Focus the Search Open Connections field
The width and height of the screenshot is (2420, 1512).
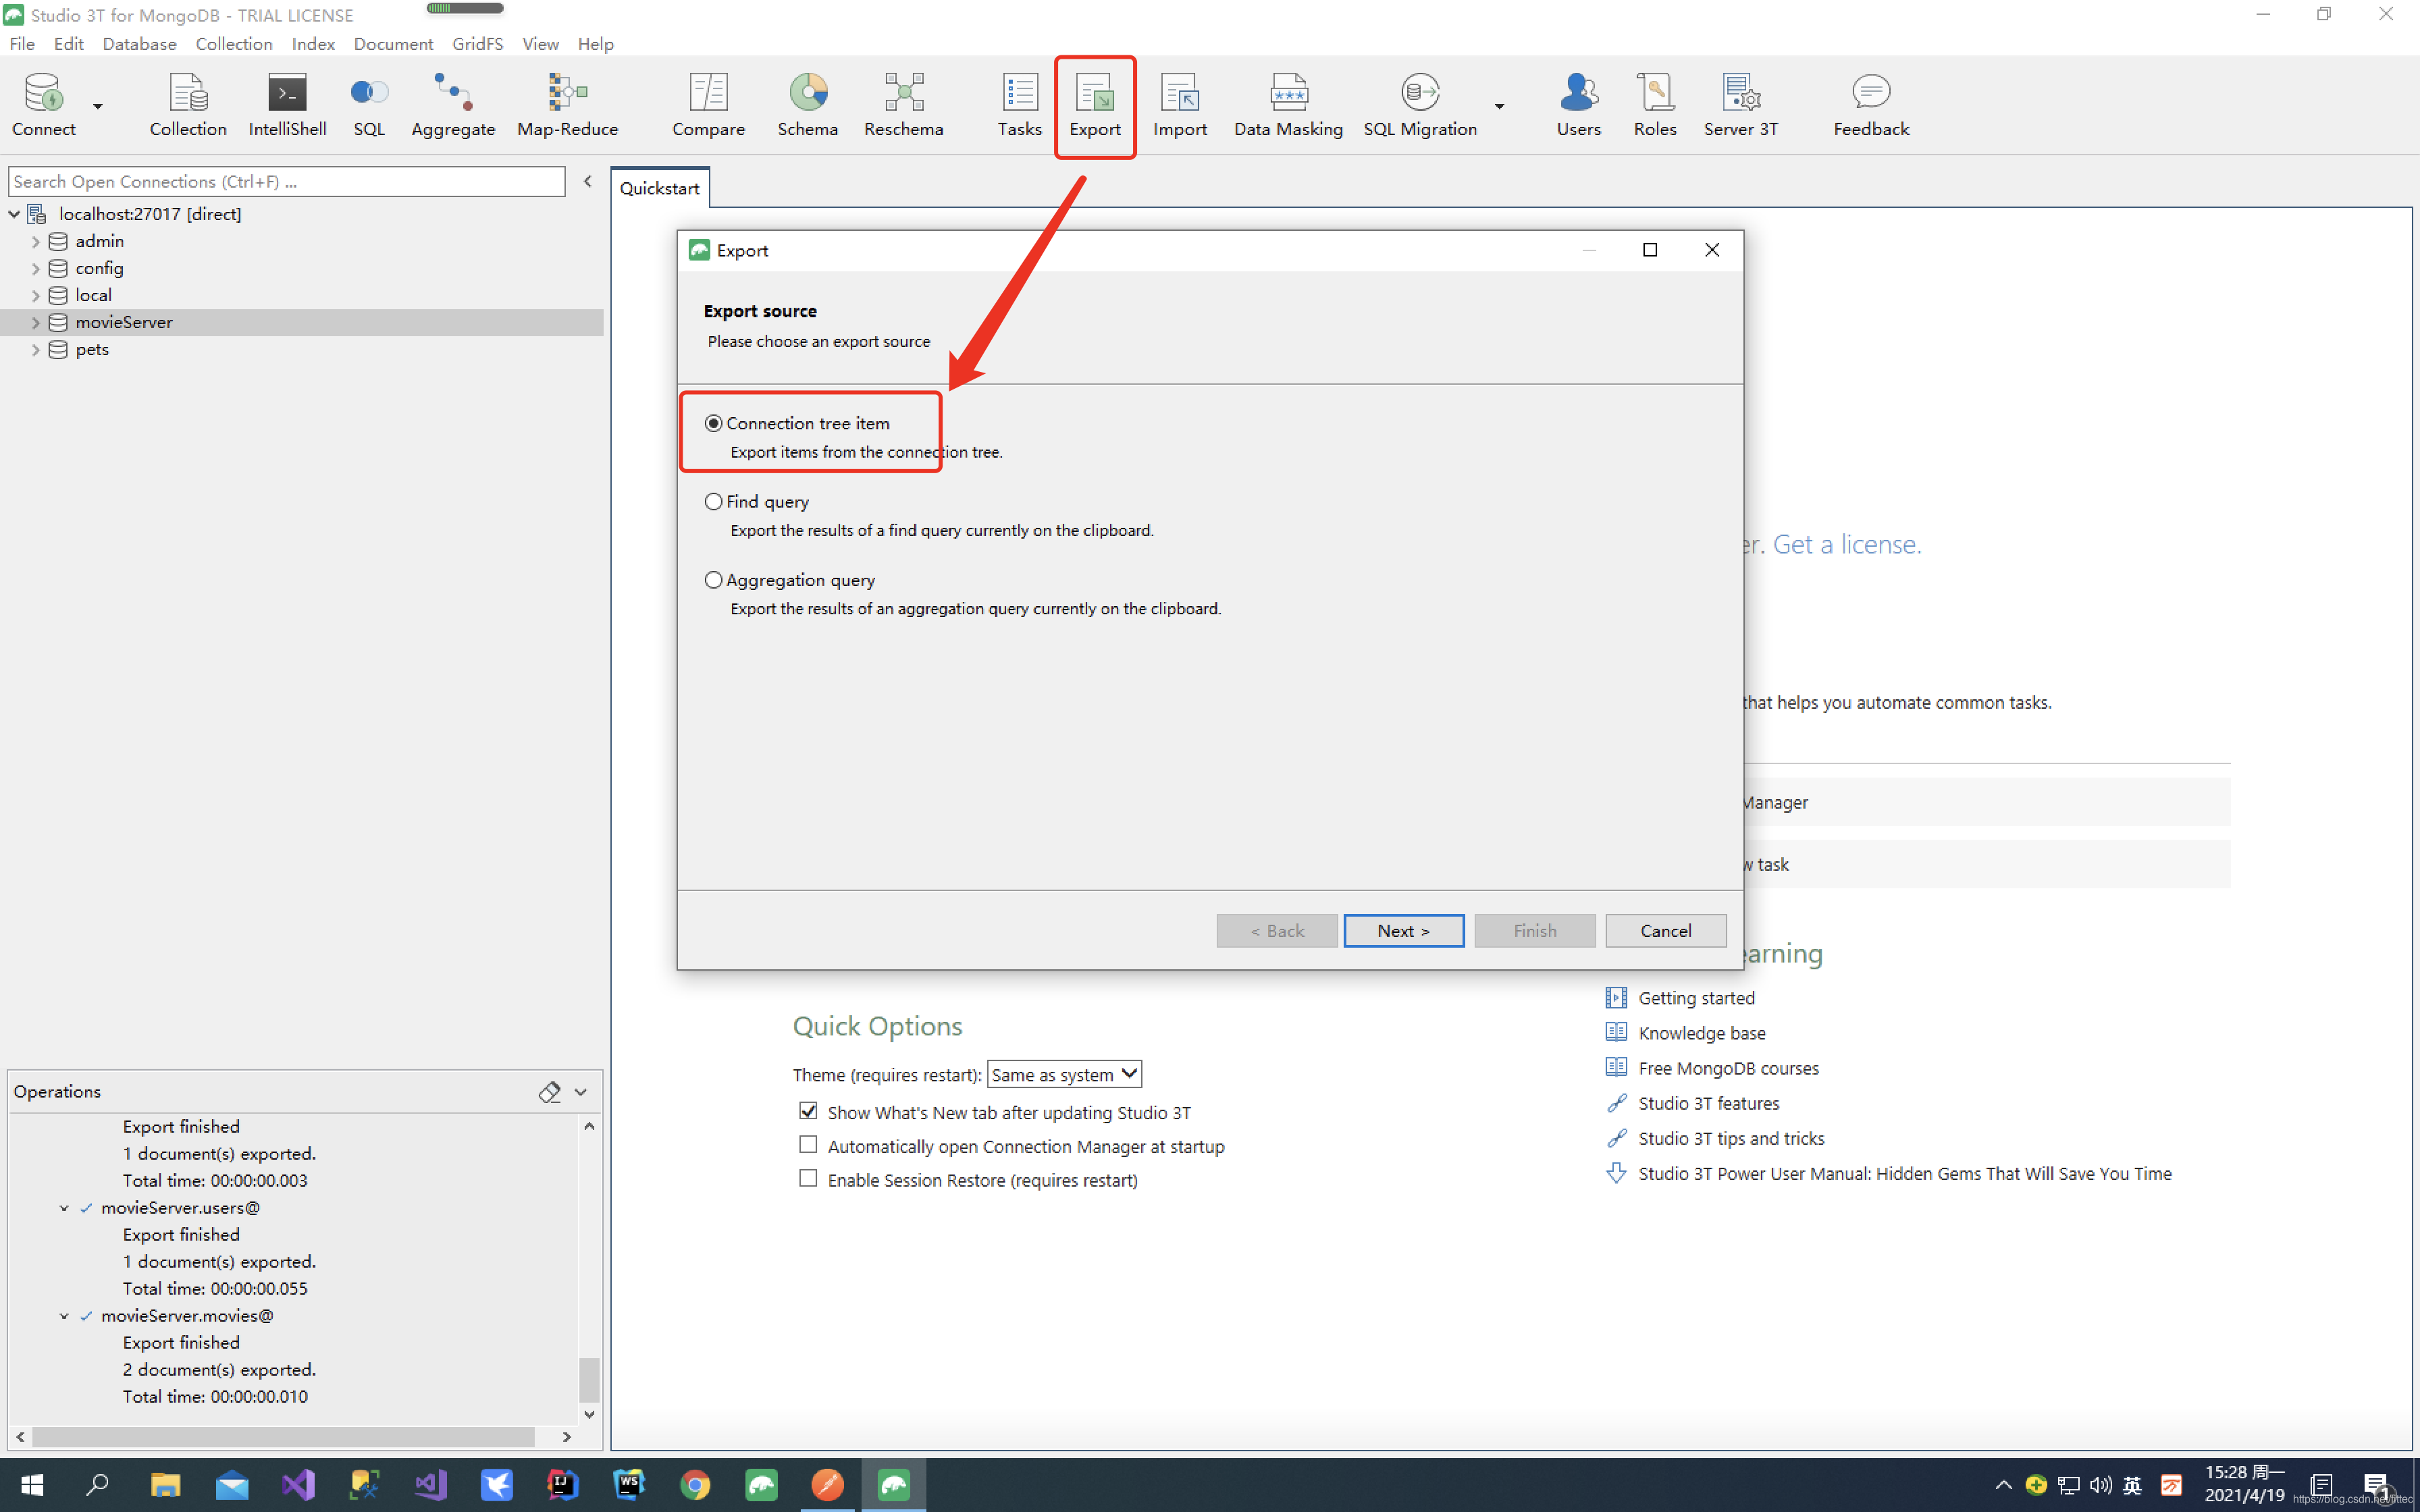pyautogui.click(x=286, y=181)
